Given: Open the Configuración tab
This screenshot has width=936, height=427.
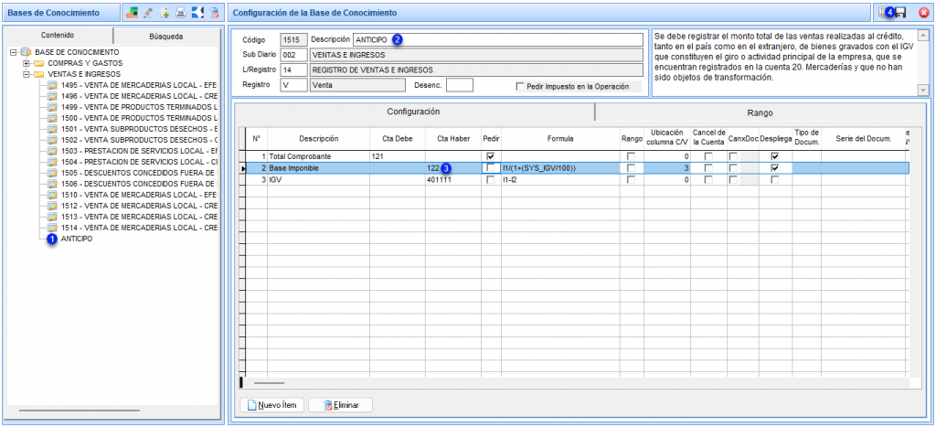Looking at the screenshot, I should coord(413,112).
